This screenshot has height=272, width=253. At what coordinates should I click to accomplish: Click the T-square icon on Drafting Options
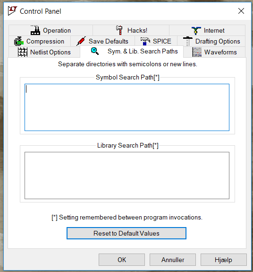tap(188, 41)
